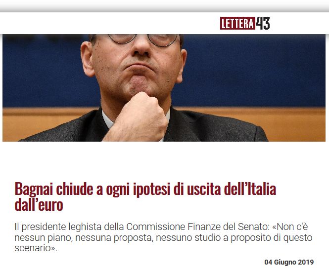
Task: Open the headline 'Bagnai chiude a ogni ipotesi'
Action: [145, 197]
